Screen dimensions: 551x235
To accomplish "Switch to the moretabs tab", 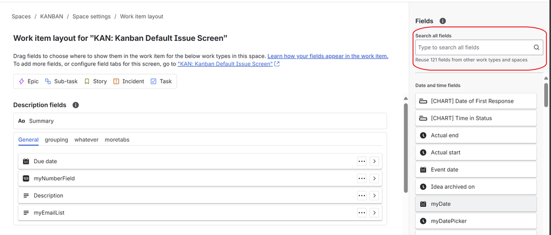I will (117, 140).
